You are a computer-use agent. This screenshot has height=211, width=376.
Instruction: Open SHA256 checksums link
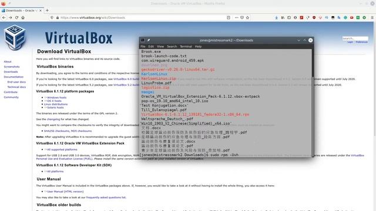(56, 131)
